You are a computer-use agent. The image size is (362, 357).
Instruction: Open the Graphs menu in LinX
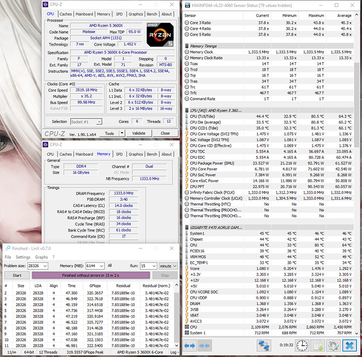click(x=42, y=257)
